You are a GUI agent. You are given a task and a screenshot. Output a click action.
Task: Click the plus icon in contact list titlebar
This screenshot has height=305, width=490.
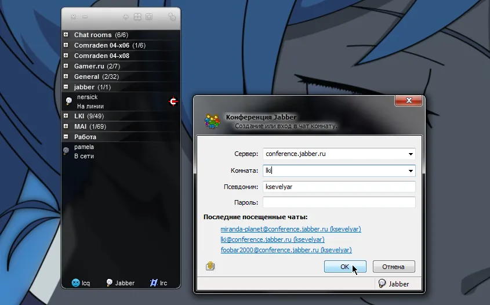[x=126, y=17]
